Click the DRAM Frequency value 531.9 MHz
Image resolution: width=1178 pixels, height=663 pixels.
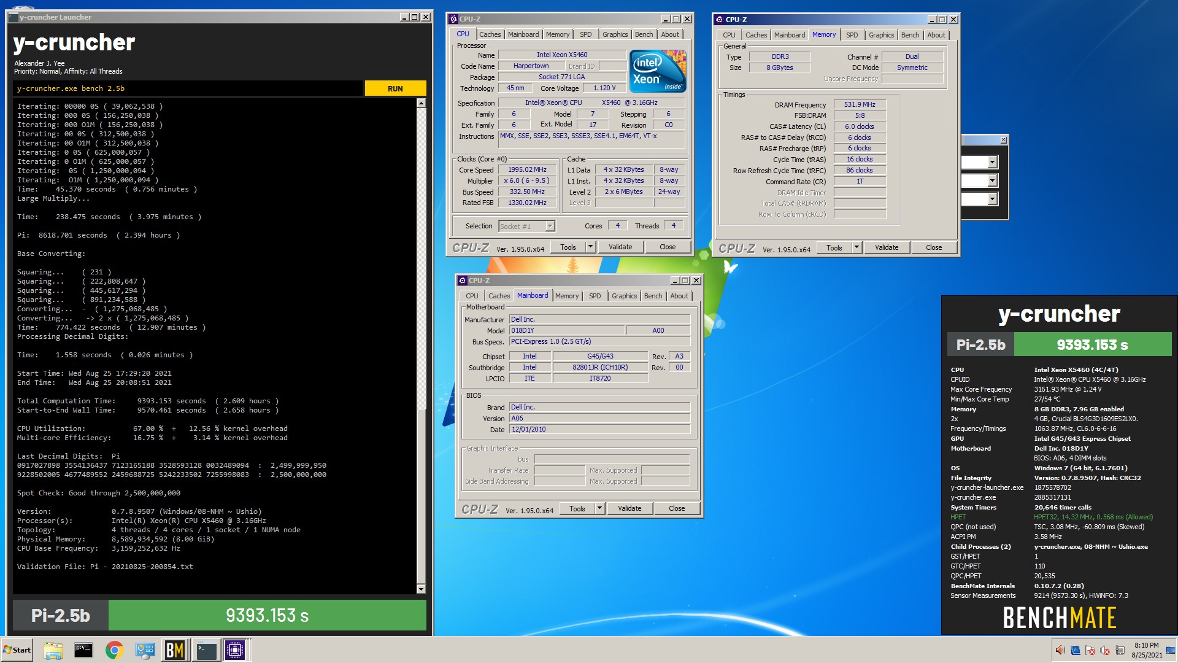[x=859, y=104]
